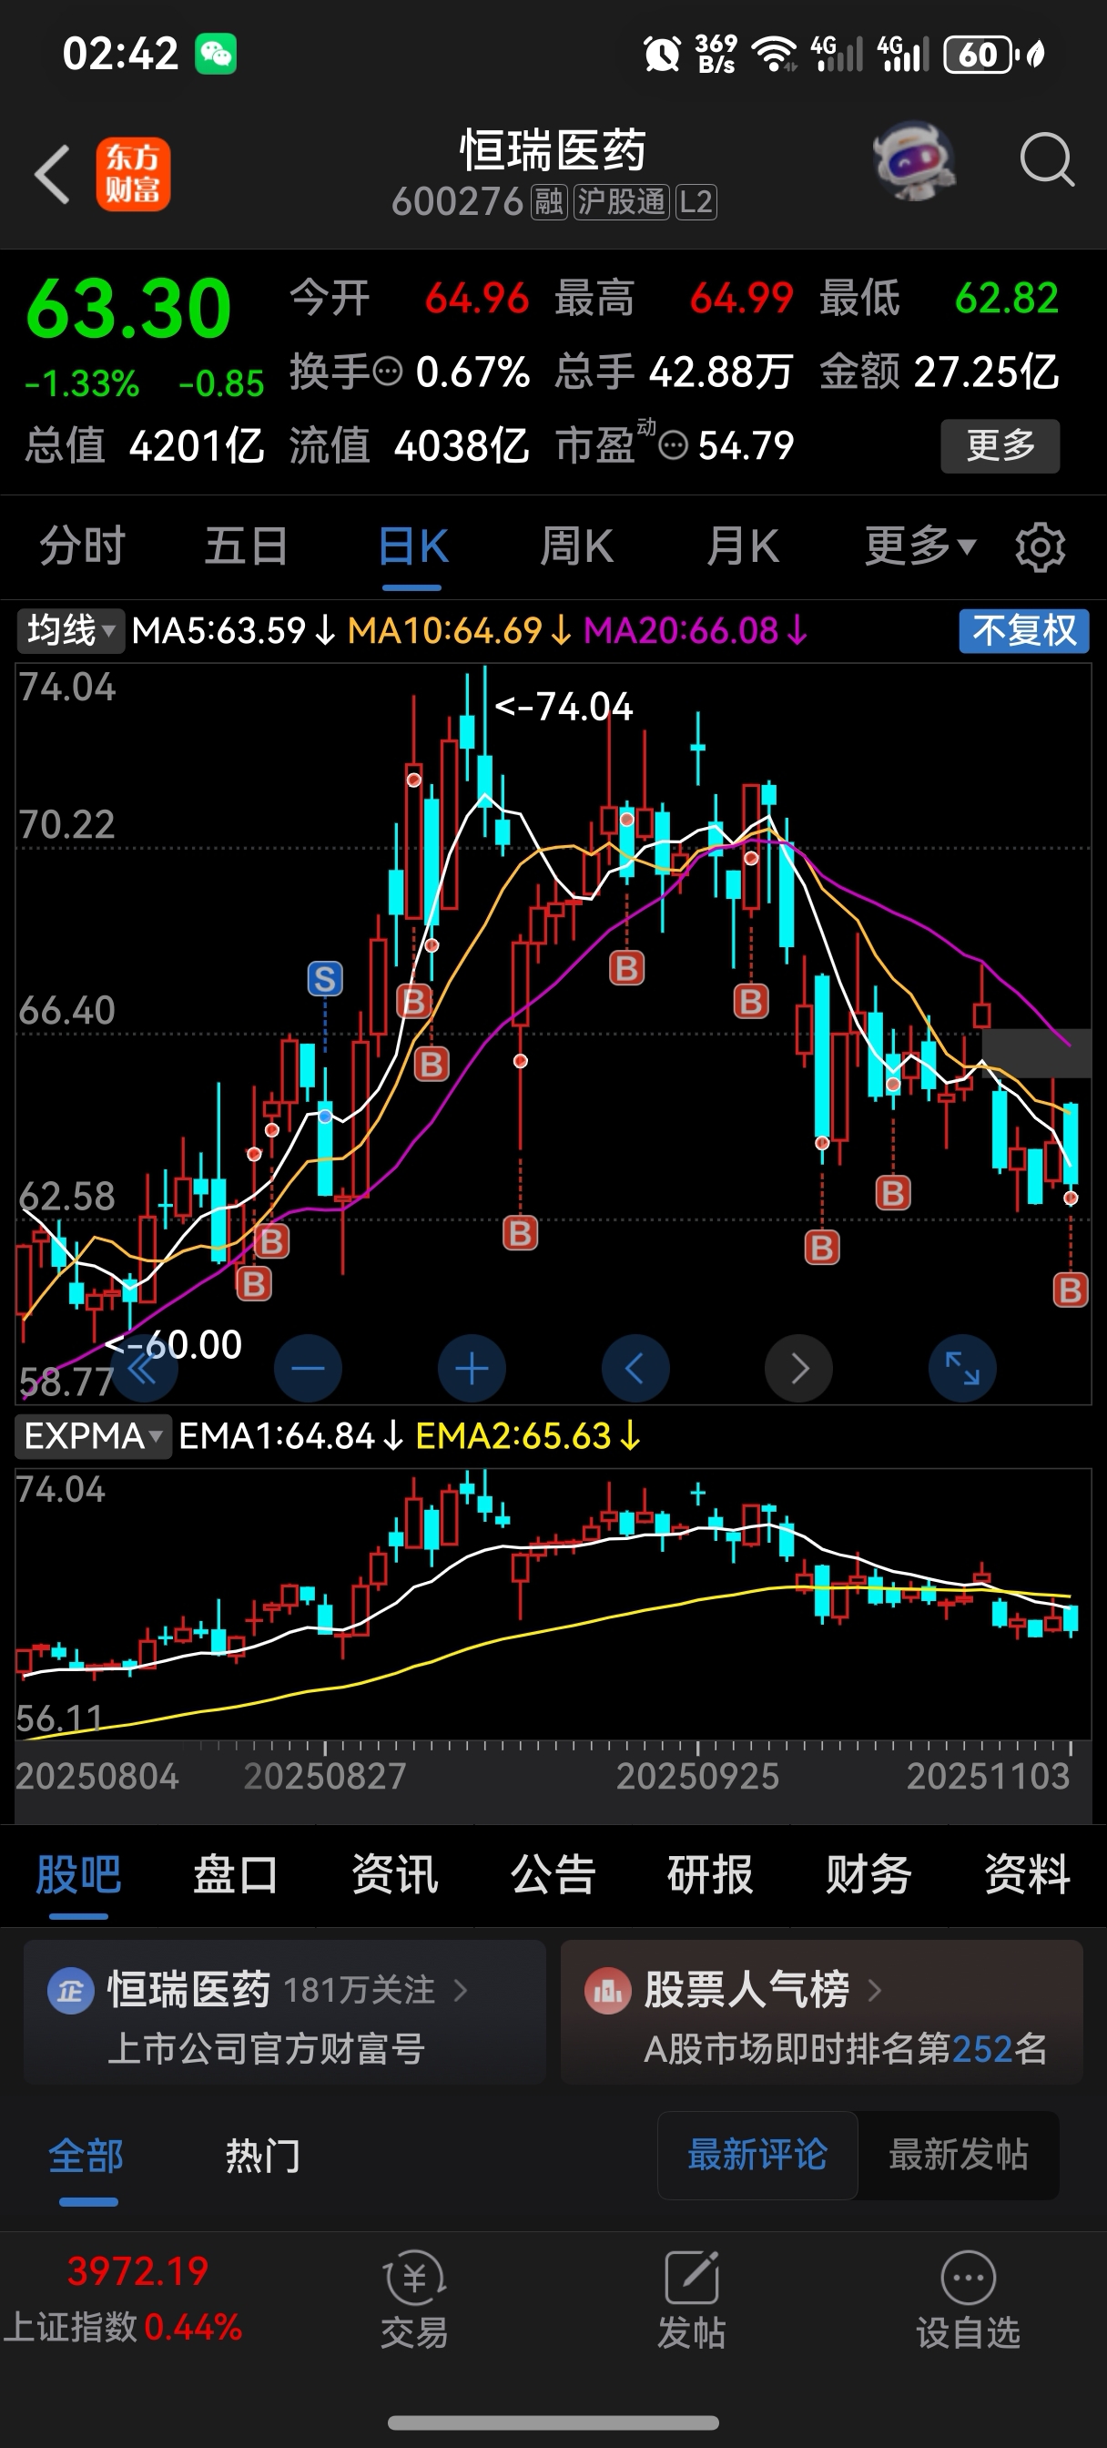Open the EXPMA indicator dropdown

click(x=93, y=1436)
